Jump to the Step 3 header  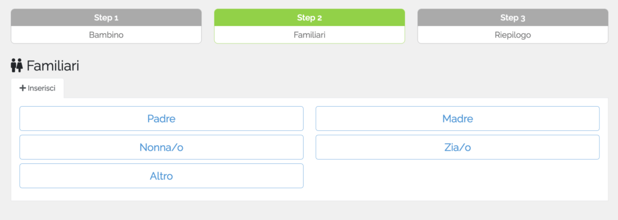513,17
